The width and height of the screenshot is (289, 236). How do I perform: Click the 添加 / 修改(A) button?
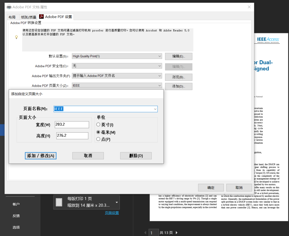(x=41, y=156)
